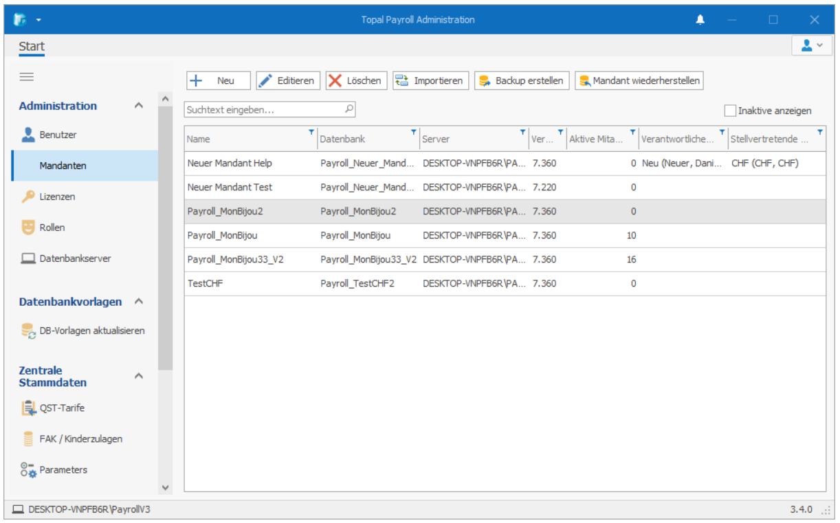Go to Datenbankserver in sidebar
The height and width of the screenshot is (523, 840).
pos(74,258)
